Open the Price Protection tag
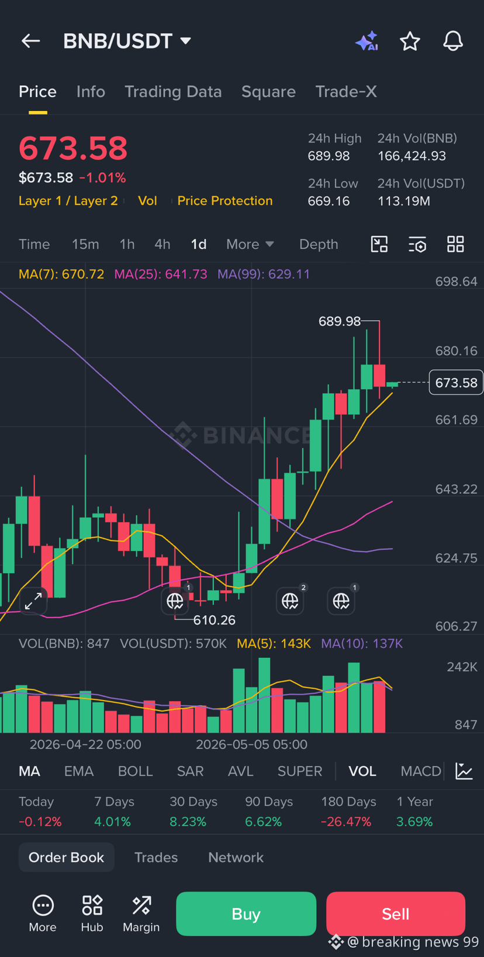The width and height of the screenshot is (484, 957). tap(225, 200)
